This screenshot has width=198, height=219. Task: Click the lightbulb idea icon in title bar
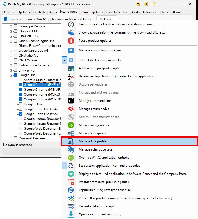(x=154, y=4)
